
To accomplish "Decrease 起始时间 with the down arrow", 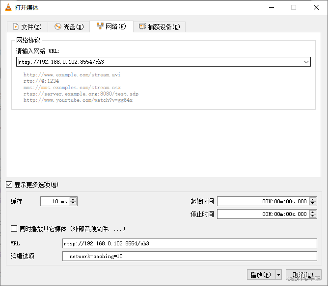I will (313, 203).
